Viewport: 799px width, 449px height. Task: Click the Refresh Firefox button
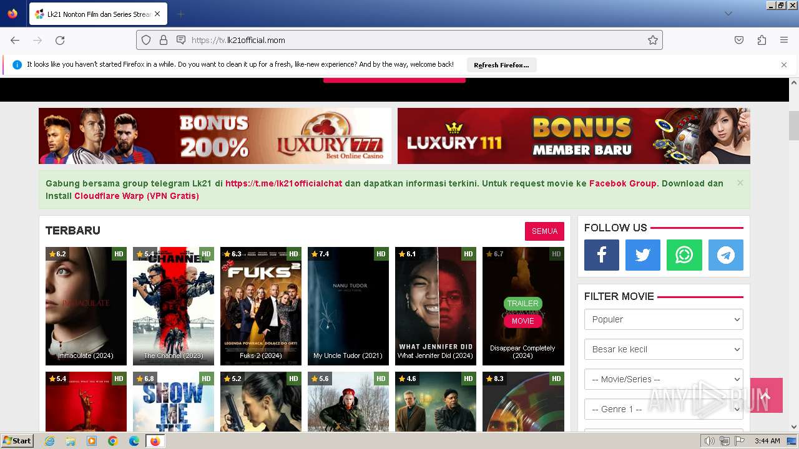[x=501, y=65]
